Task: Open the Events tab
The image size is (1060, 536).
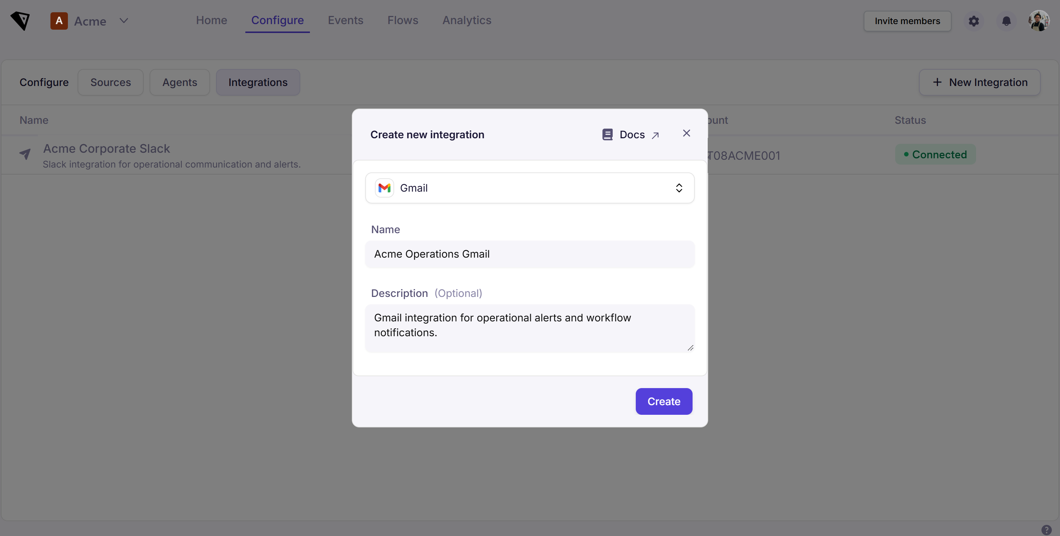Action: (345, 20)
